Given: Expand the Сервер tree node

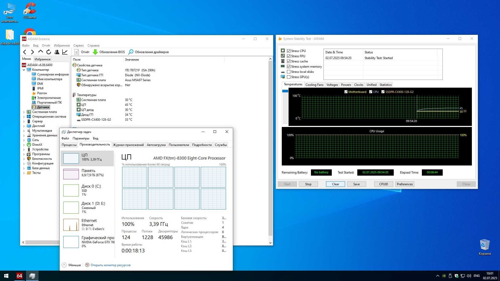Looking at the screenshot, I should click(24, 121).
